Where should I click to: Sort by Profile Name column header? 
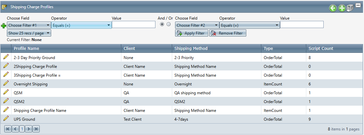[26, 48]
